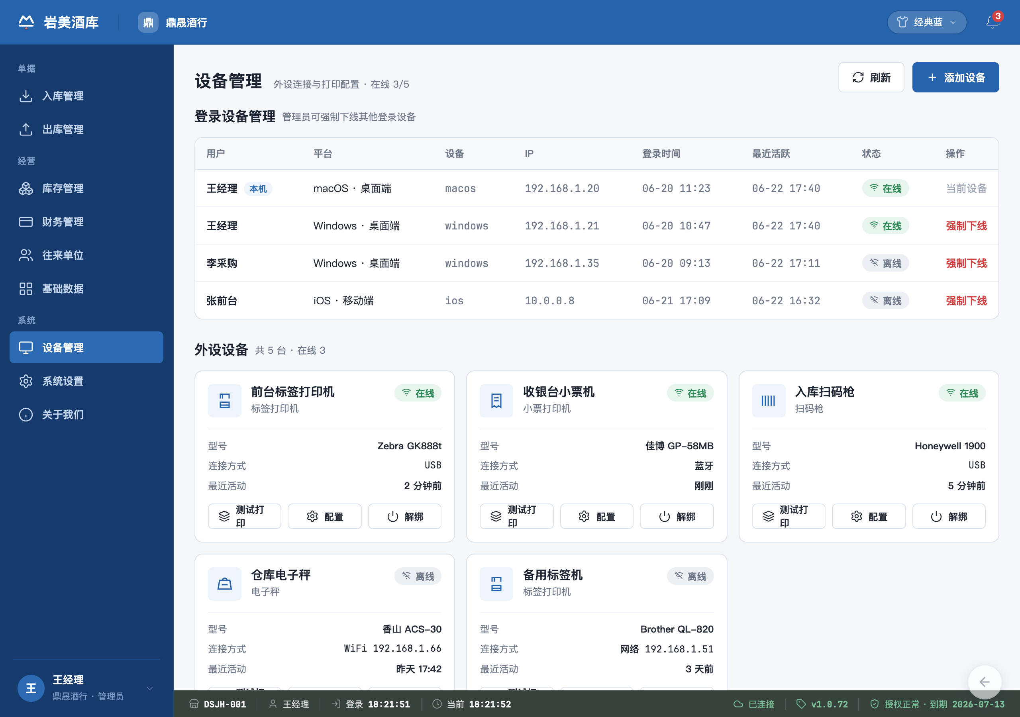Click the 仓库电子秤 scale icon
The width and height of the screenshot is (1020, 717).
click(x=224, y=584)
